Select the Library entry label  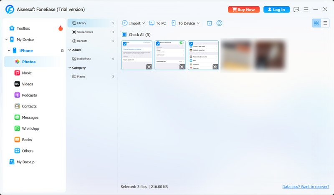81,23
